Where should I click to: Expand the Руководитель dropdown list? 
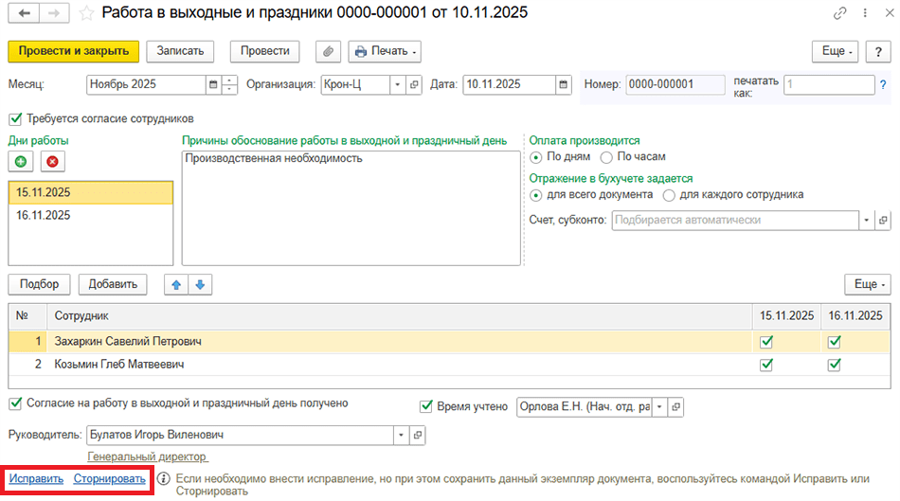[402, 435]
